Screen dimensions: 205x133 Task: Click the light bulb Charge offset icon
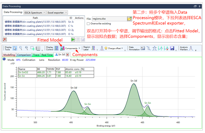pyautogui.click(x=106, y=48)
